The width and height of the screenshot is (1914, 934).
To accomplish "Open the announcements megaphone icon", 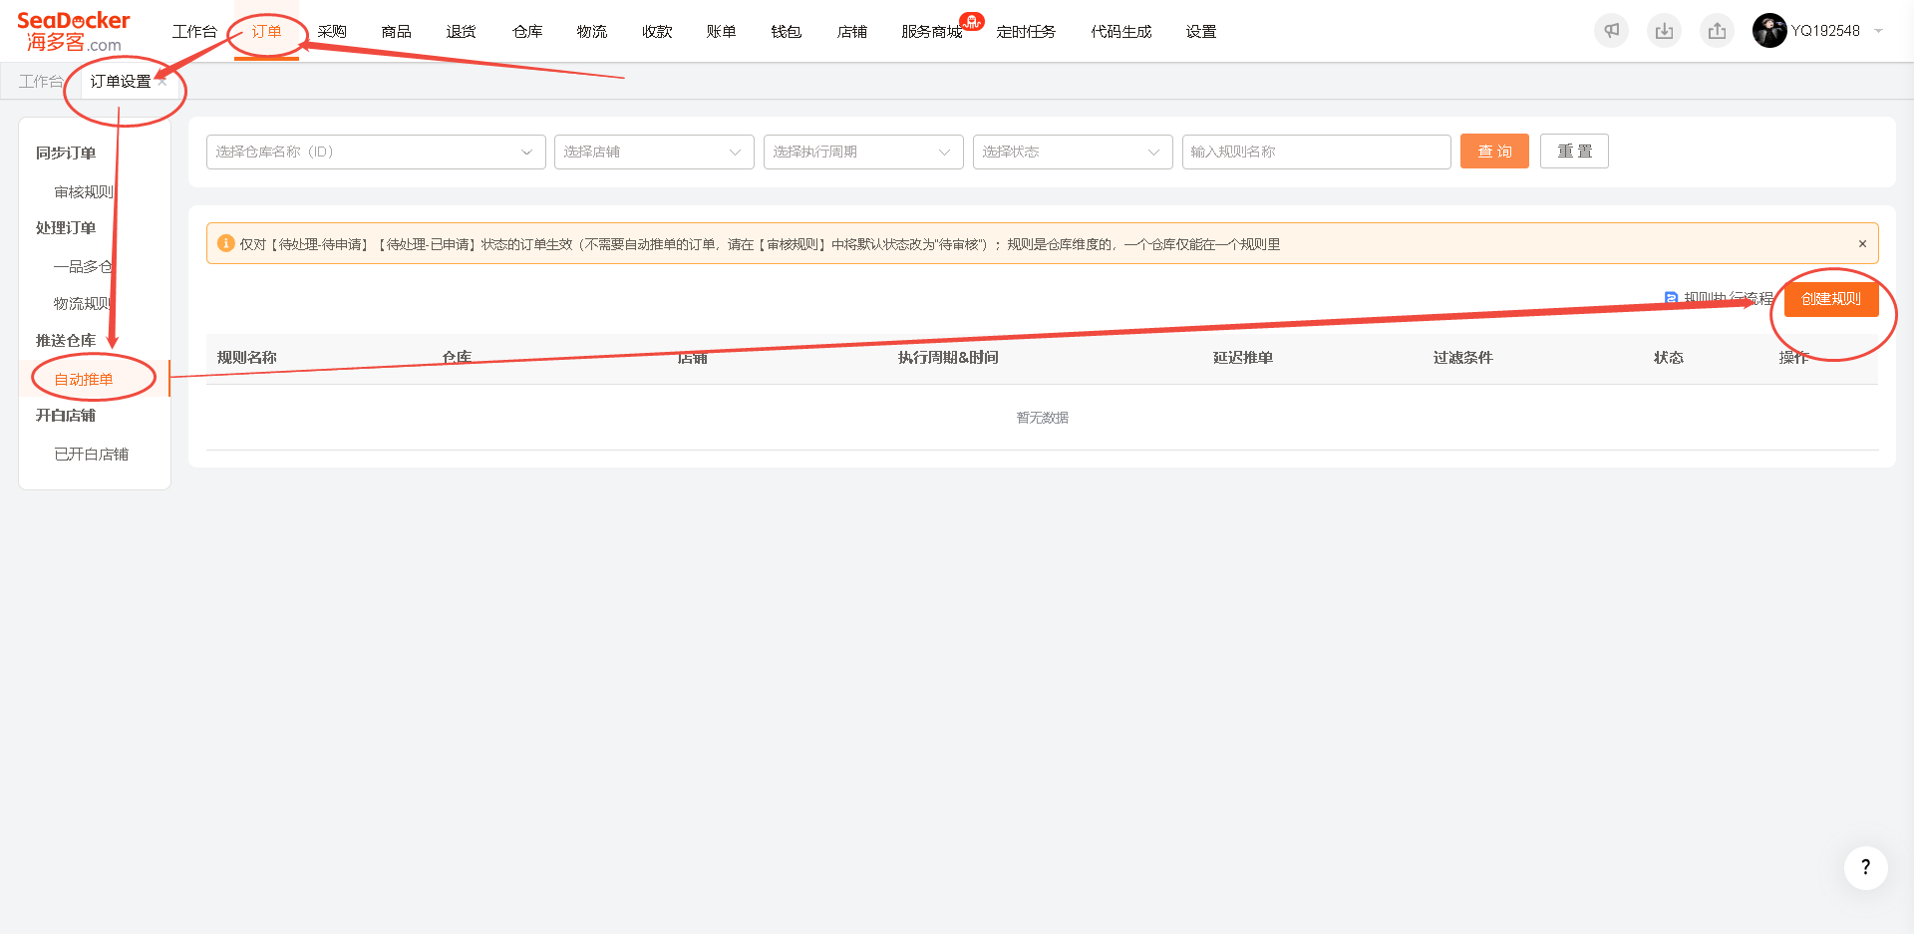I will (x=1611, y=31).
